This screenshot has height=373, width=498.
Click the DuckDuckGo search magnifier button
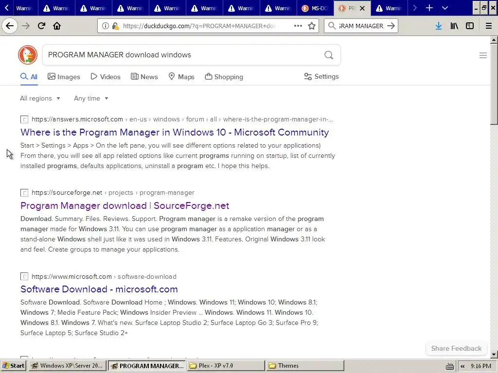[329, 55]
